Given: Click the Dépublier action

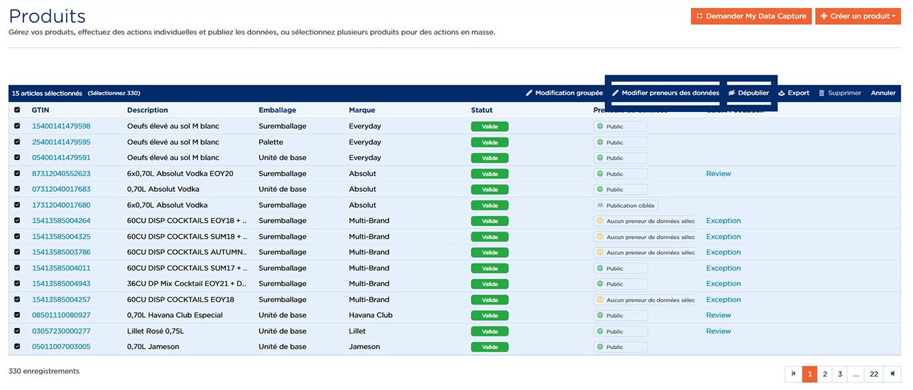Looking at the screenshot, I should [749, 93].
